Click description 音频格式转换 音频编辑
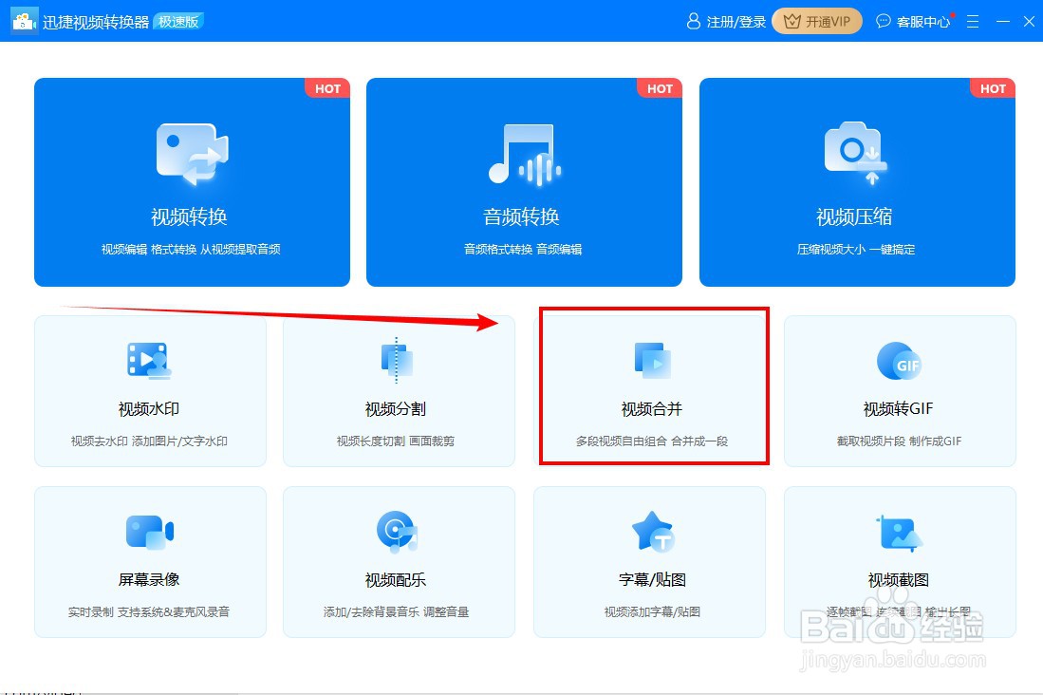This screenshot has height=695, width=1043. coord(523,250)
